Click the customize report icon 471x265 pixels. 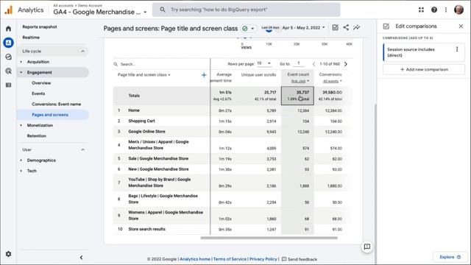(x=336, y=28)
